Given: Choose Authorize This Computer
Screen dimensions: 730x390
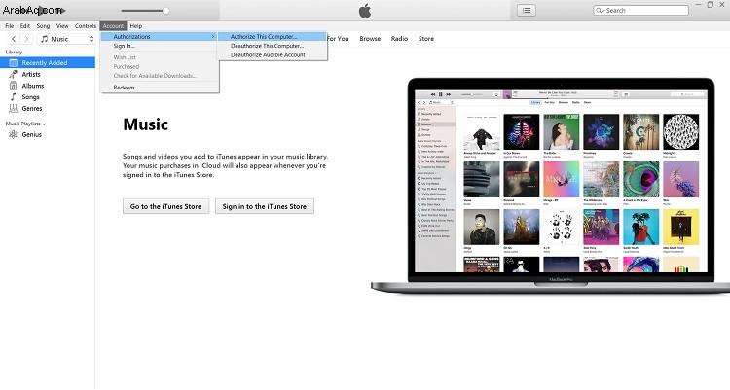Looking at the screenshot, I should 273,36.
